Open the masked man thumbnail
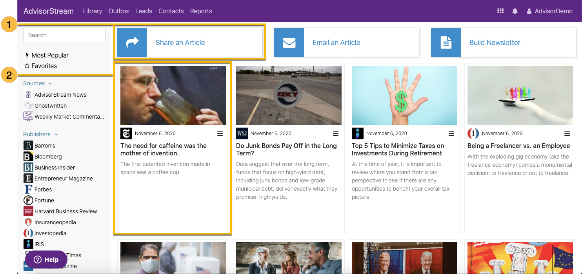 point(173,258)
